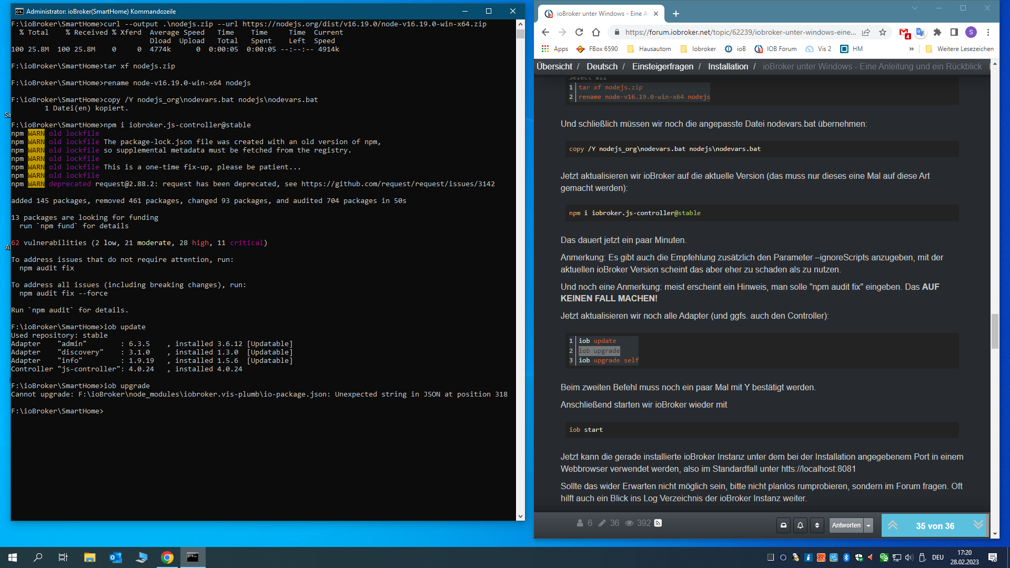Click the forum page vertical scrollbar thumb
1010x568 pixels.
click(994, 331)
